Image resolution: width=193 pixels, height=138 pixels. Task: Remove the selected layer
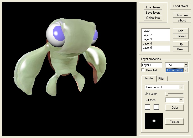coord(181,36)
